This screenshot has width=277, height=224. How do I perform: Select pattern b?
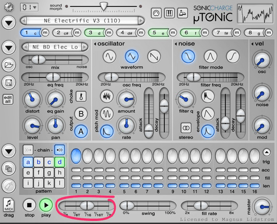[x=38, y=162]
